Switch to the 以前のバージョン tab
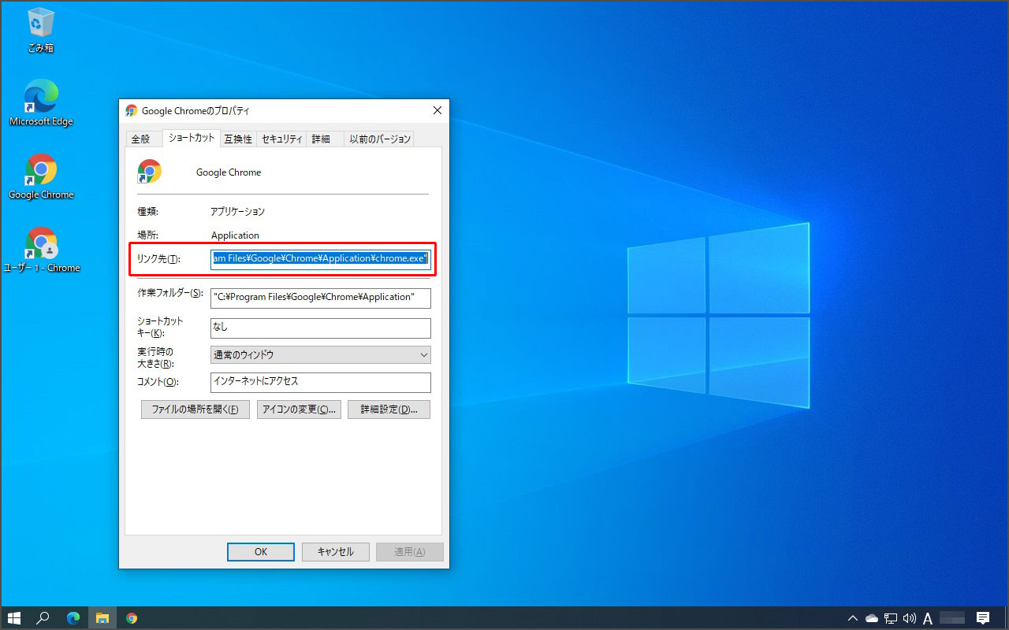Image resolution: width=1009 pixels, height=630 pixels. (x=381, y=139)
